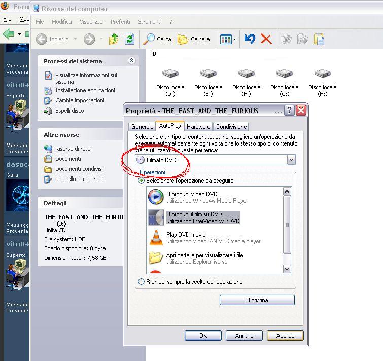The width and height of the screenshot is (383, 361).
Task: Select 'Richiedi sempre la scelta' radio button
Action: click(x=141, y=282)
